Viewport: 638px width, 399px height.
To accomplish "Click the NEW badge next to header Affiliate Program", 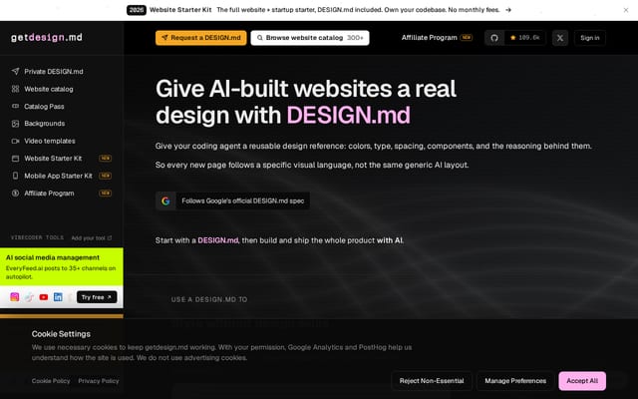I will pyautogui.click(x=466, y=38).
